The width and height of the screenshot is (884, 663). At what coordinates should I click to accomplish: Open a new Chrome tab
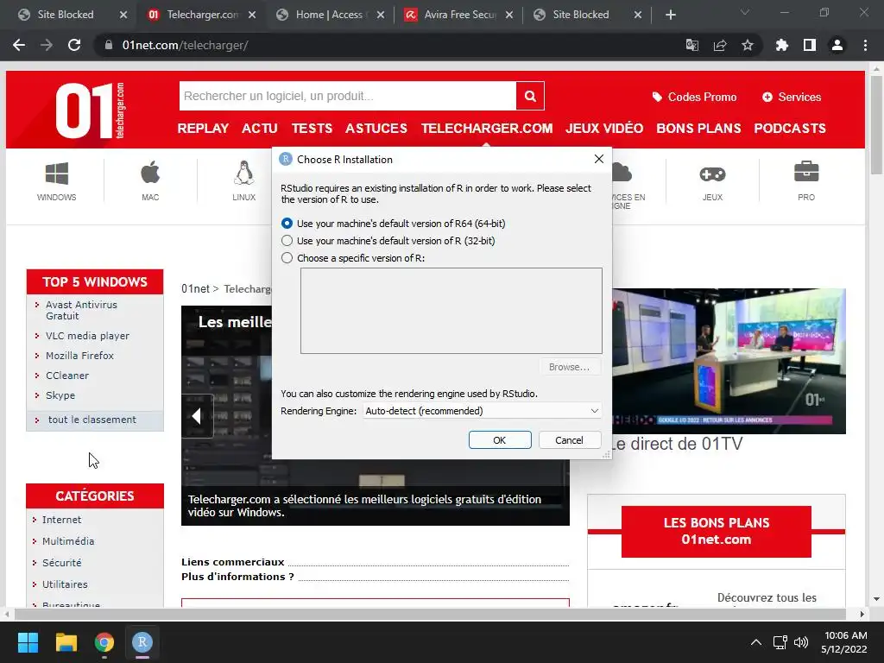pyautogui.click(x=670, y=15)
